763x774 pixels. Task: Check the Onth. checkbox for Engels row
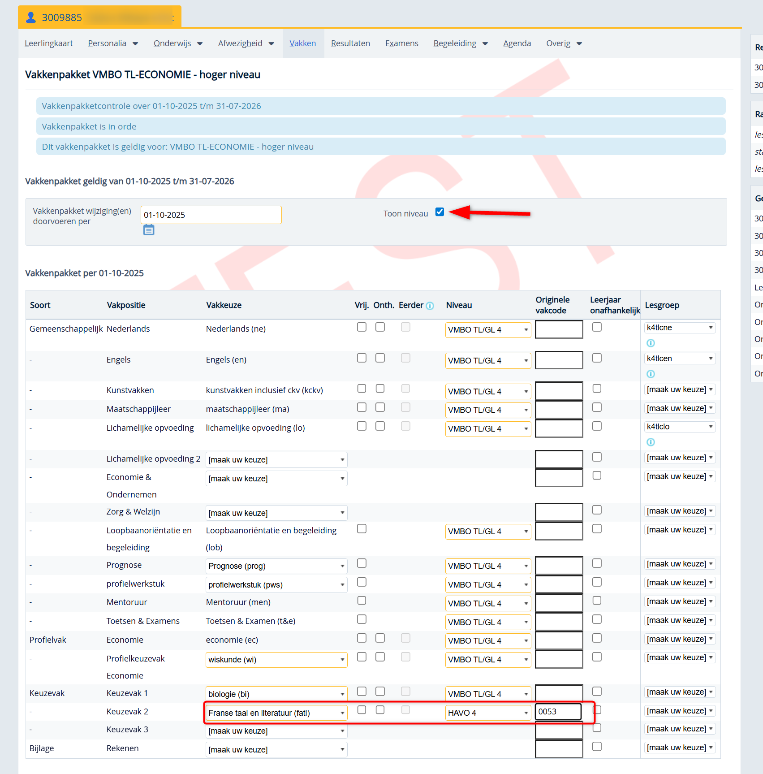point(380,358)
